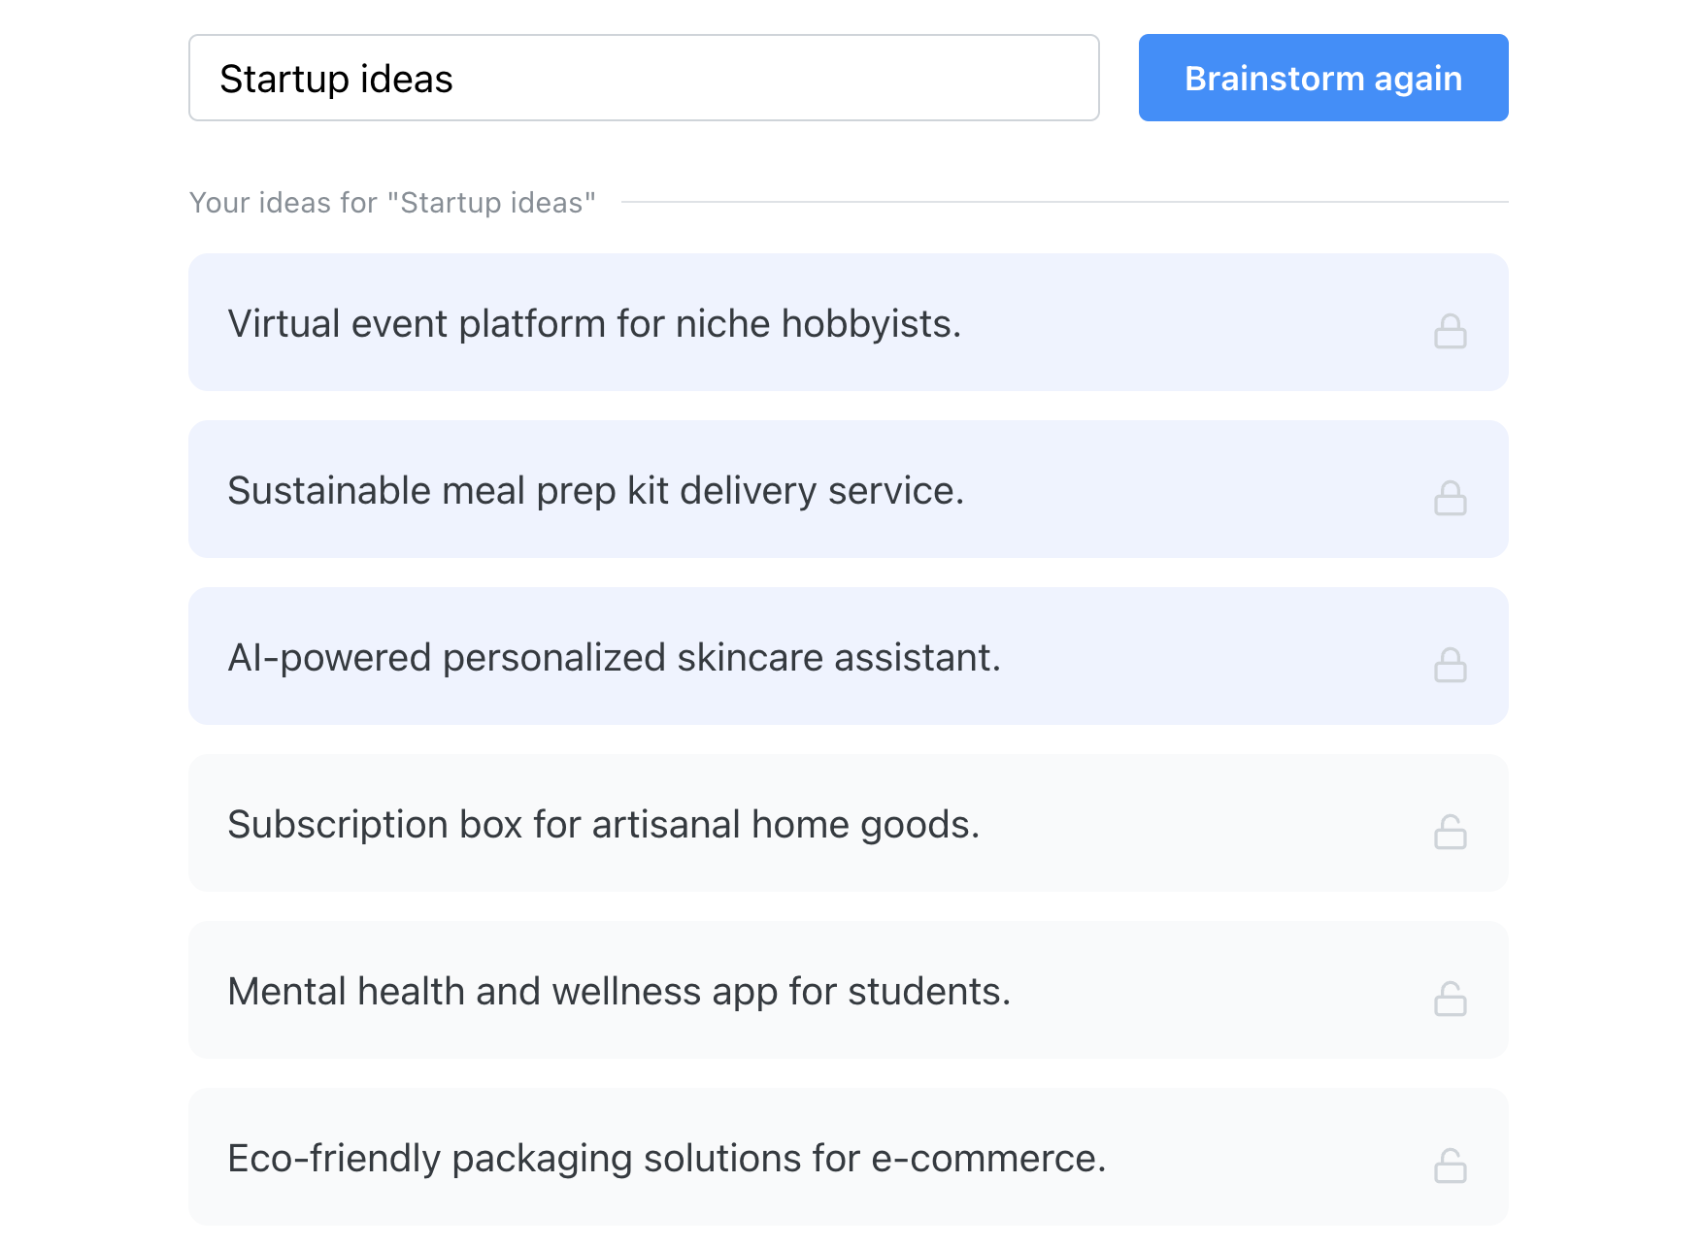Click lock icon on AI-powered skincare idea
The width and height of the screenshot is (1703, 1248).
[1450, 665]
